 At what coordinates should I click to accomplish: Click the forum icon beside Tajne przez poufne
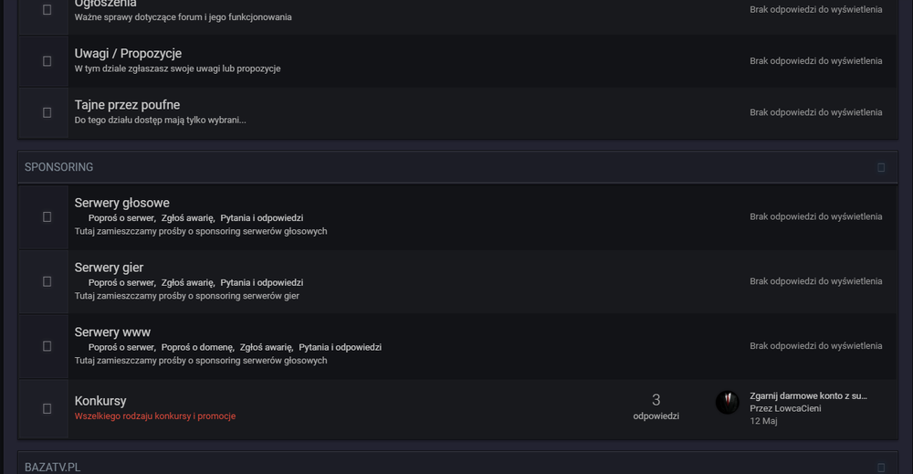click(x=47, y=112)
